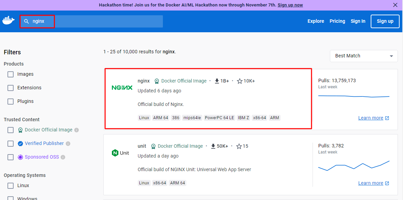Check the Images filter
The image size is (403, 200).
point(11,74)
